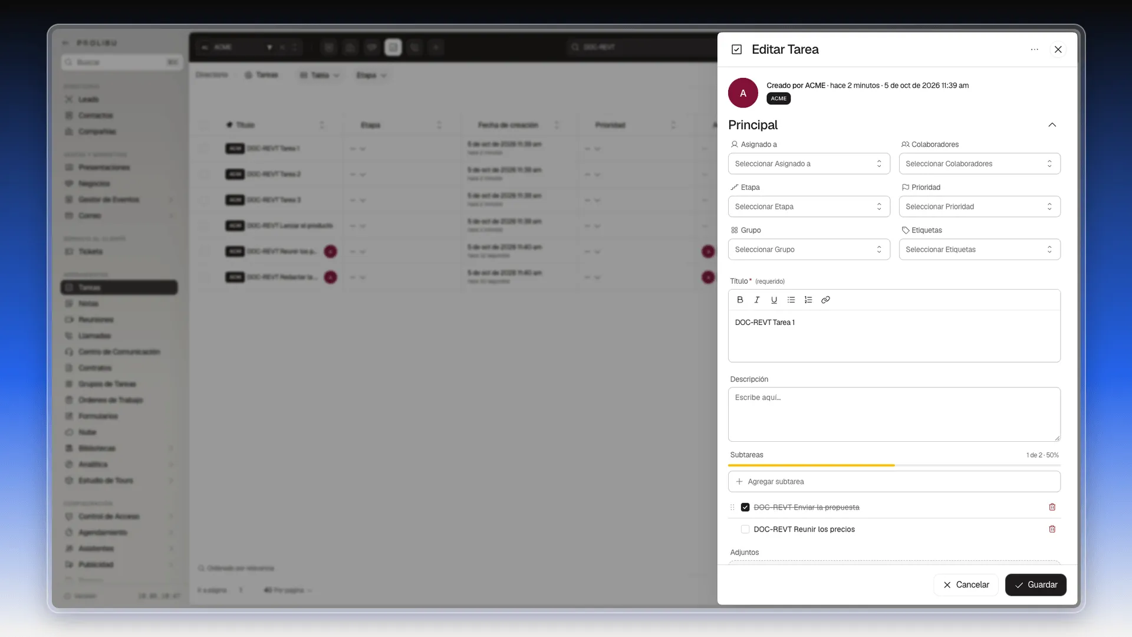Click the subtasks progress bar
The height and width of the screenshot is (637, 1132).
[x=894, y=465]
